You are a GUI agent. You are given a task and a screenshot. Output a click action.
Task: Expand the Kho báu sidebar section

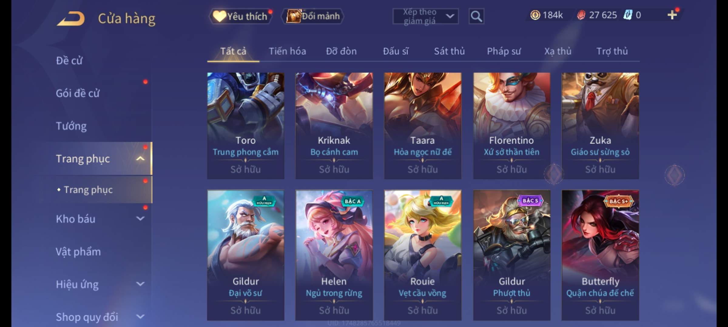click(140, 219)
